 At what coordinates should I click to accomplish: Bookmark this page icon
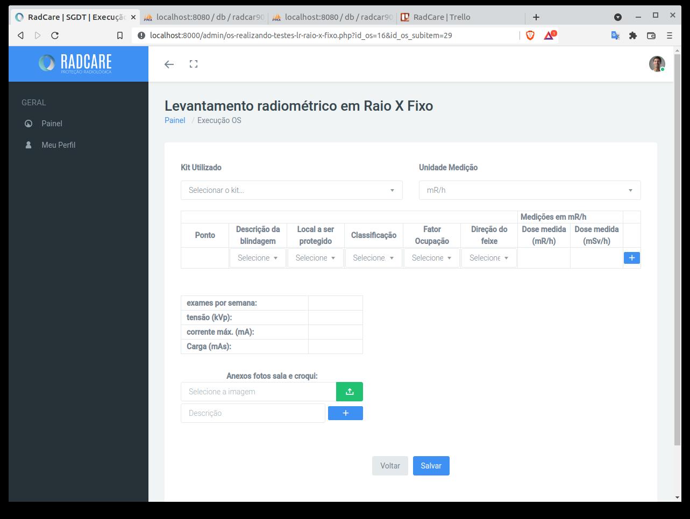coord(120,35)
